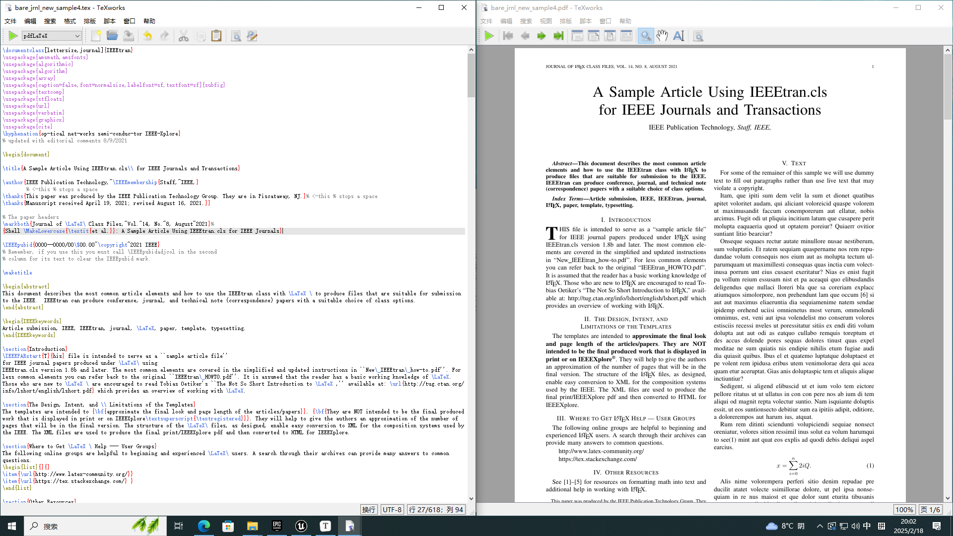Paste from clipboard in the editor

(x=216, y=36)
